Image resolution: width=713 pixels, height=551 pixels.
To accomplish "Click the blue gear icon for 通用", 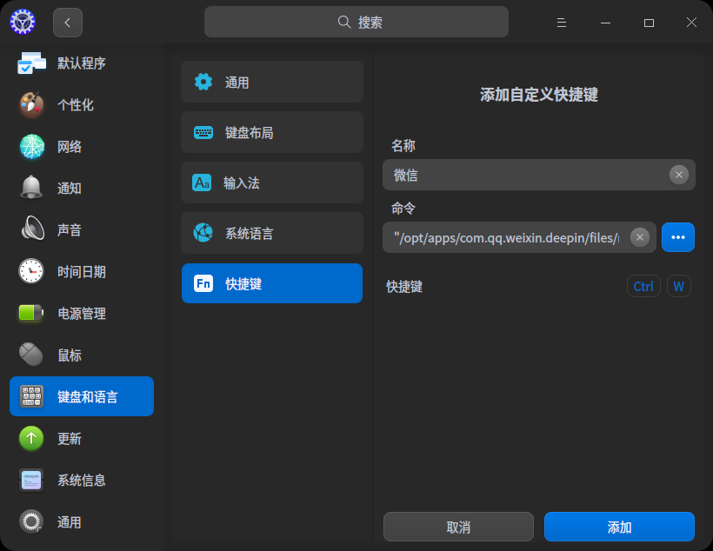I will 203,82.
